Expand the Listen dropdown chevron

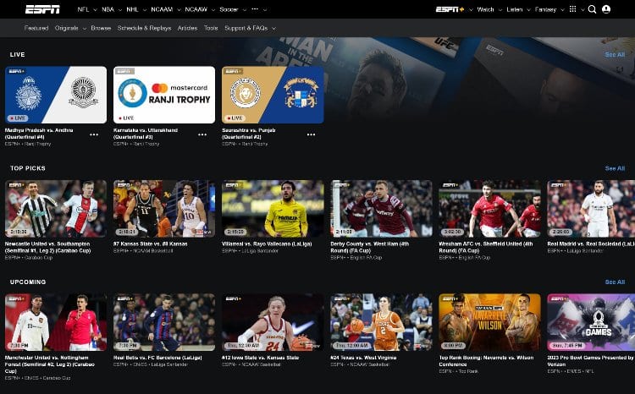pos(528,9)
